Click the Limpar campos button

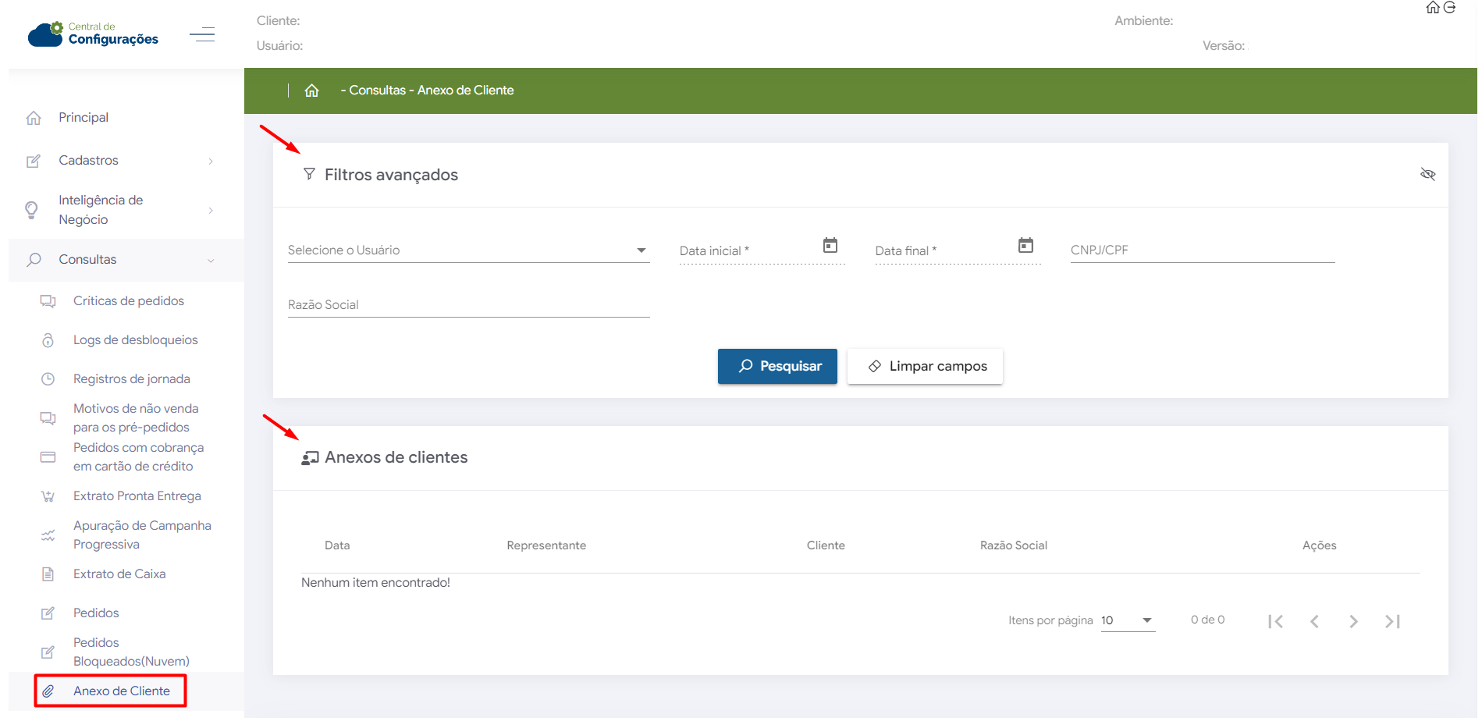point(925,366)
